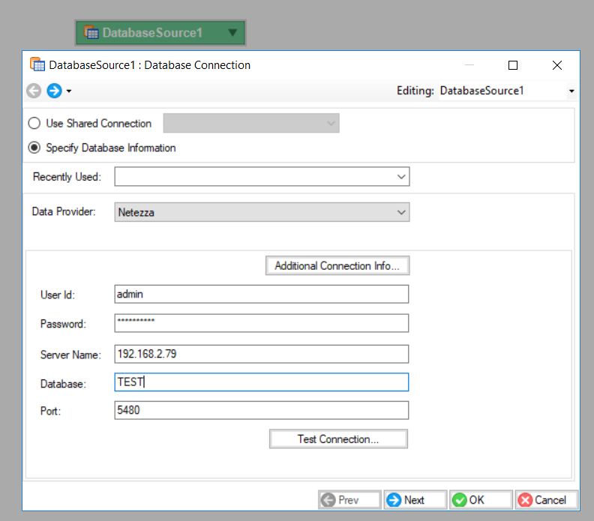The width and height of the screenshot is (594, 521).
Task: Focus the Password input field
Action: 261,323
